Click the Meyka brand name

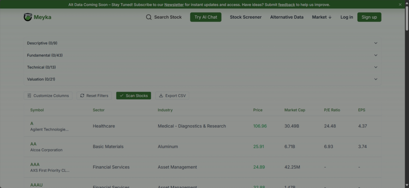pos(42,17)
